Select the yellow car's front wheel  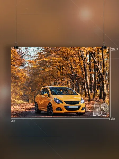pos(50,109)
